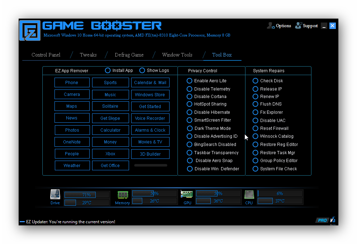This screenshot has height=244, width=357.
Task: Select Restore Task Mgr option
Action: (x=256, y=153)
